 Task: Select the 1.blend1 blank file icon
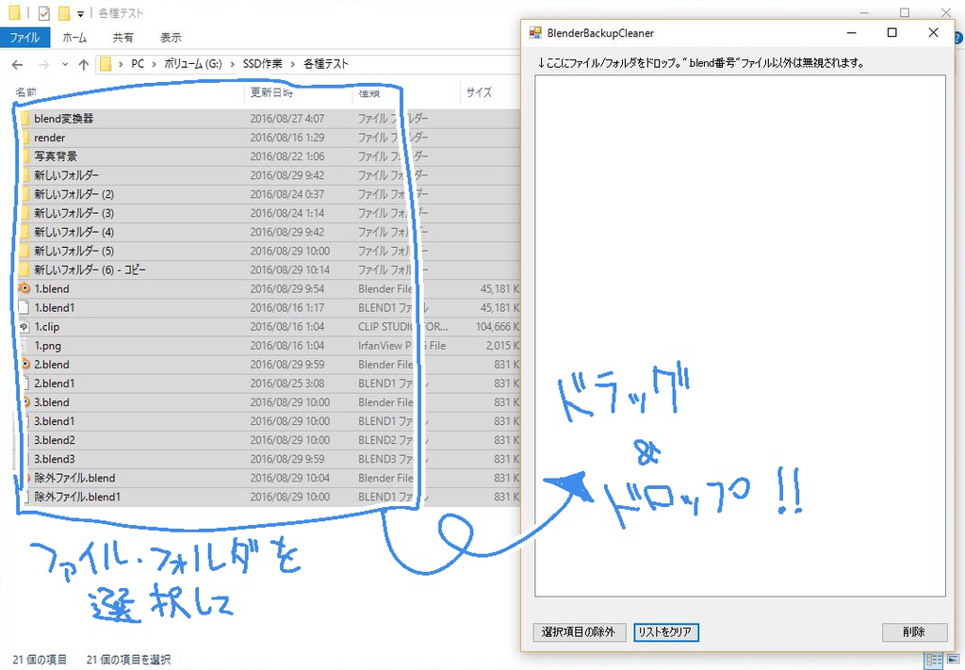point(25,307)
